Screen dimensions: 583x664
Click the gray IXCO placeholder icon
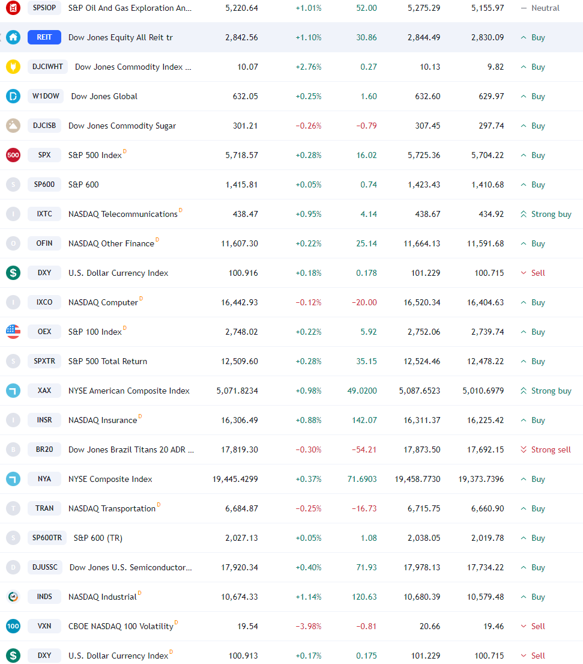pos(13,302)
